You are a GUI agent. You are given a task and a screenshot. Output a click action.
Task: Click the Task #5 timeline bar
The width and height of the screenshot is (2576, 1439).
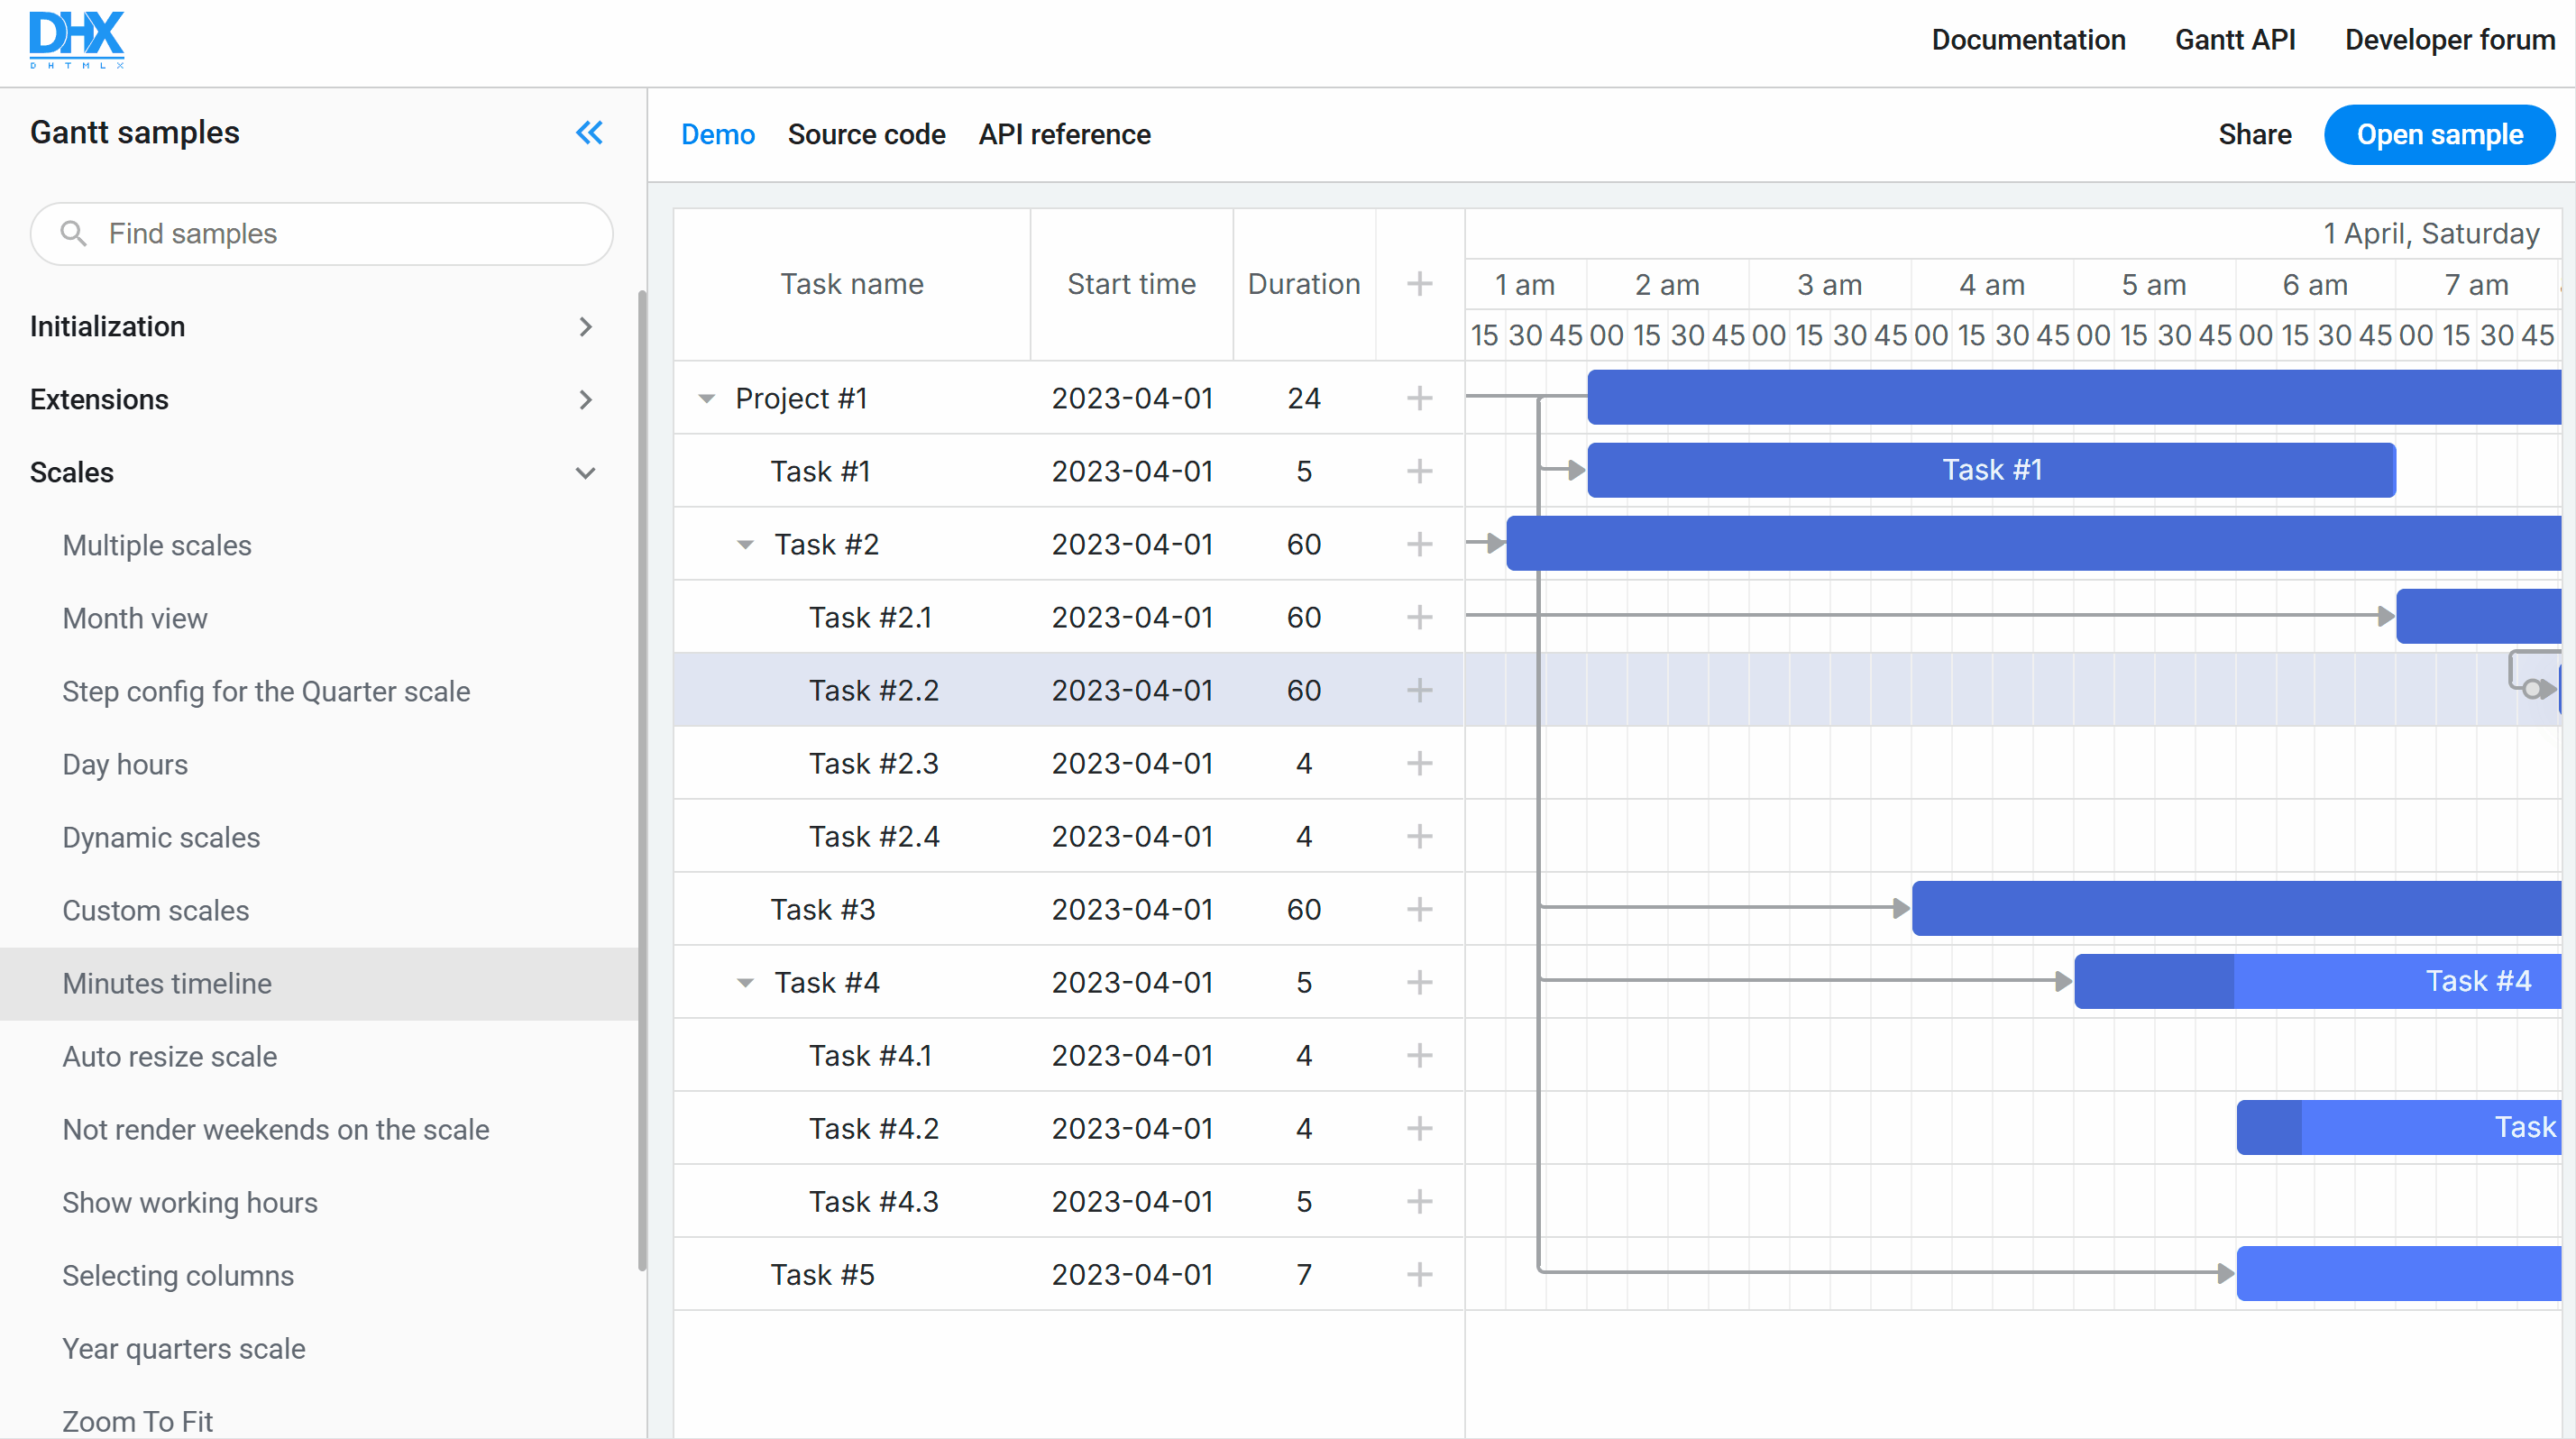(2399, 1273)
